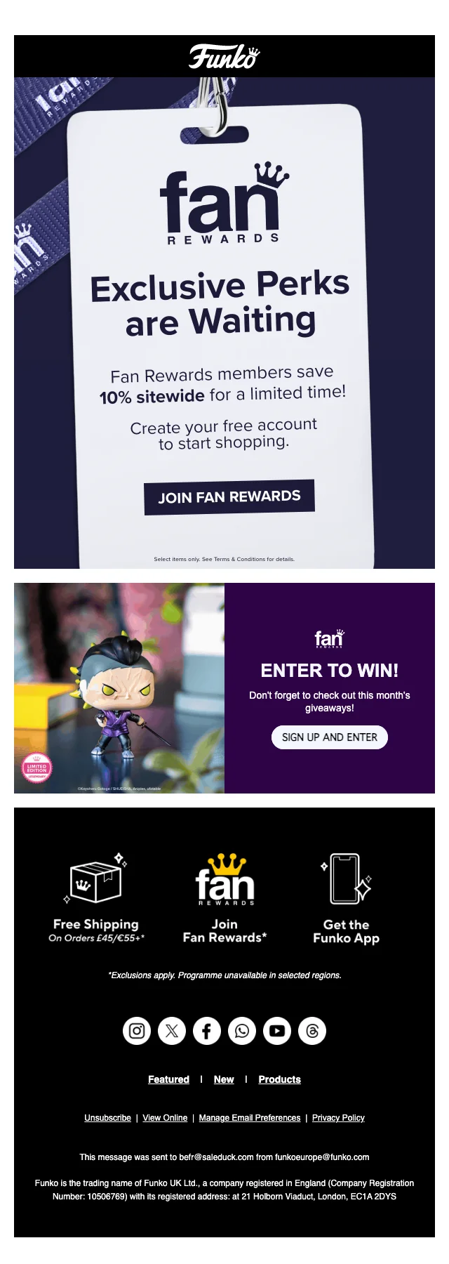This screenshot has width=449, height=1264.
Task: Click the Funko Pop figure giveaway image
Action: (119, 688)
